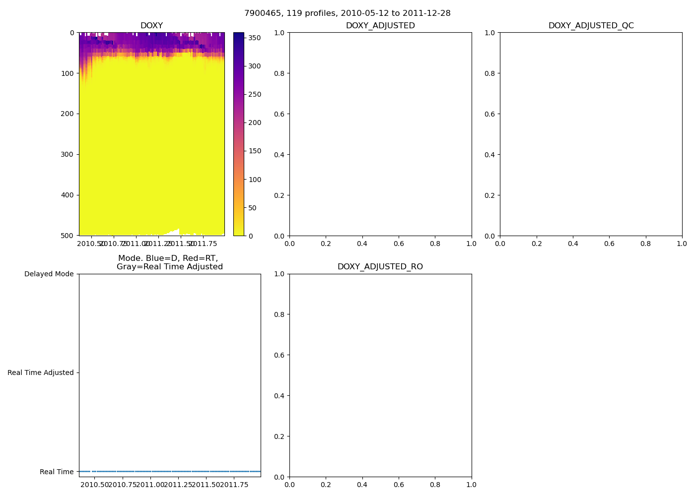Click the Mode plot title text

click(169, 262)
